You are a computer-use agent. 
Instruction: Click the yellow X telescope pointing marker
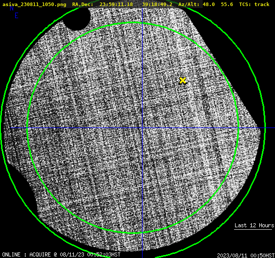182,81
